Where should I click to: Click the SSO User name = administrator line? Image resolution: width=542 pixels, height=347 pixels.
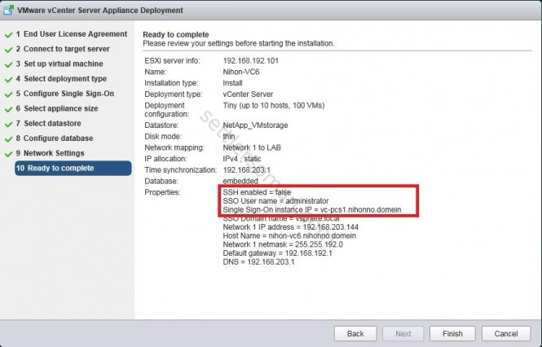[275, 200]
